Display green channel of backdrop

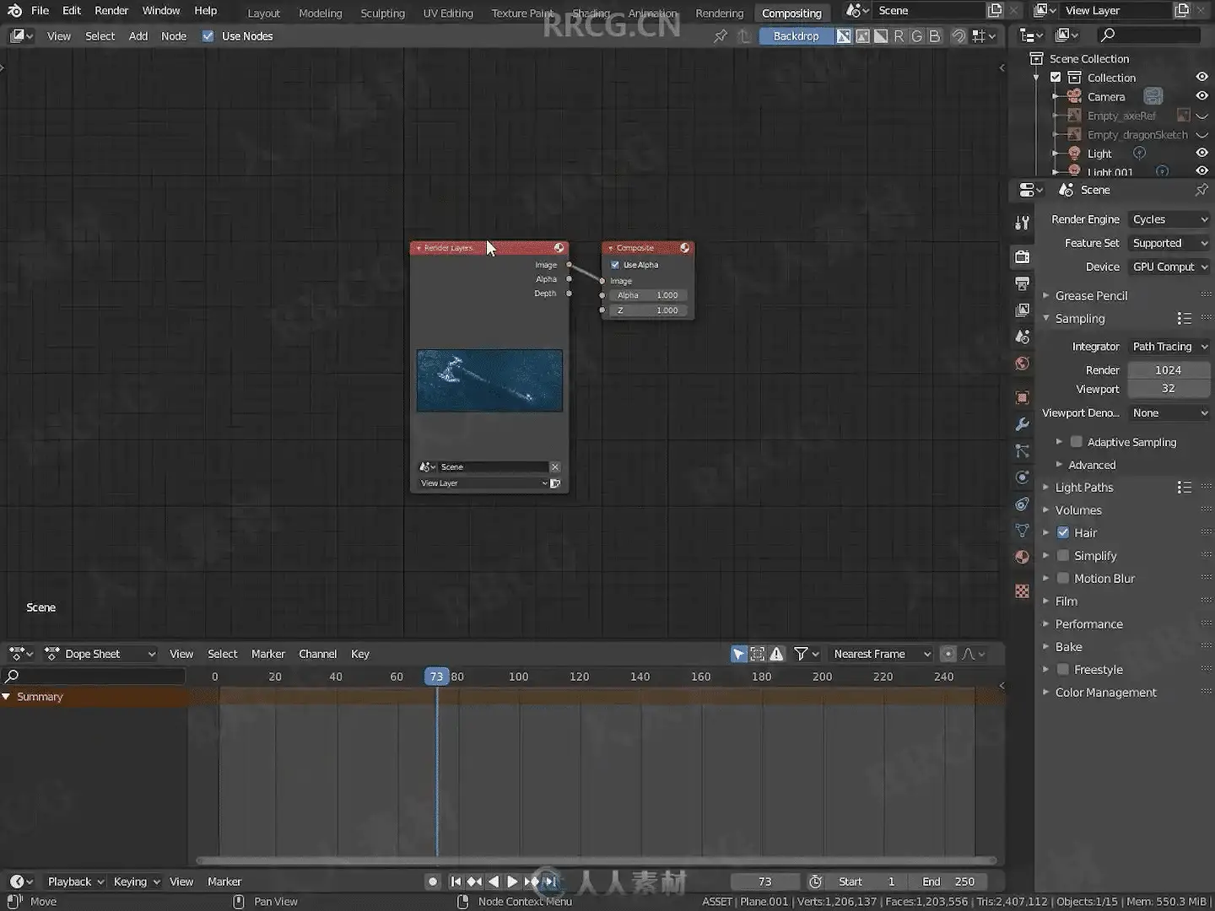(x=917, y=36)
